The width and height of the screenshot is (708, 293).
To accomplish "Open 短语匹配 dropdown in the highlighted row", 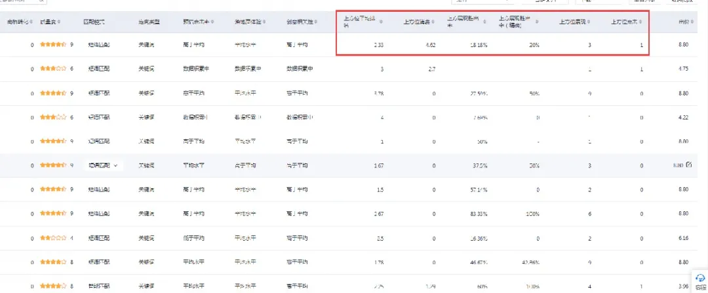I will [104, 165].
